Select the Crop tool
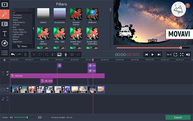 click(47, 55)
